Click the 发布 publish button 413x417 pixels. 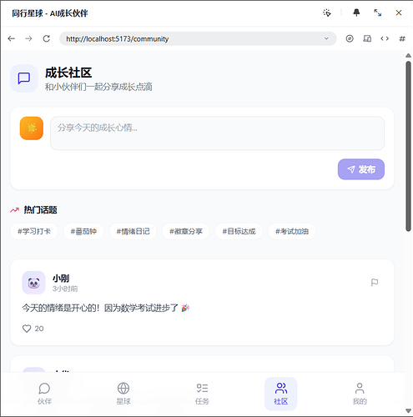[361, 169]
